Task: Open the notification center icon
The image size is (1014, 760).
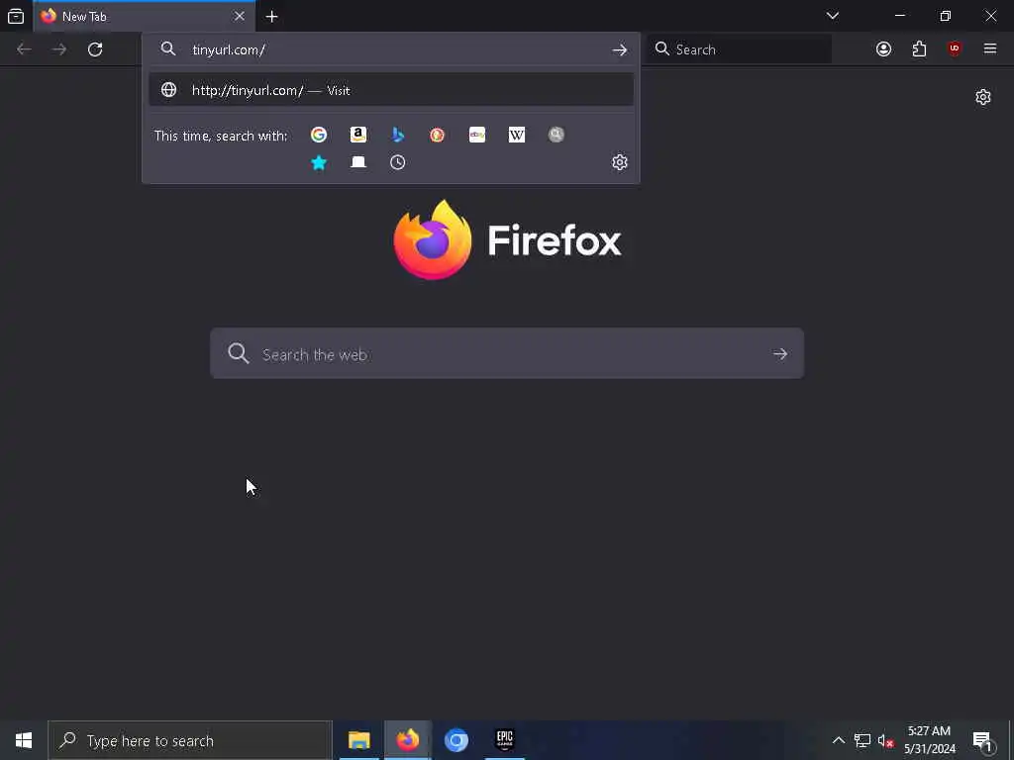Action: [x=982, y=740]
